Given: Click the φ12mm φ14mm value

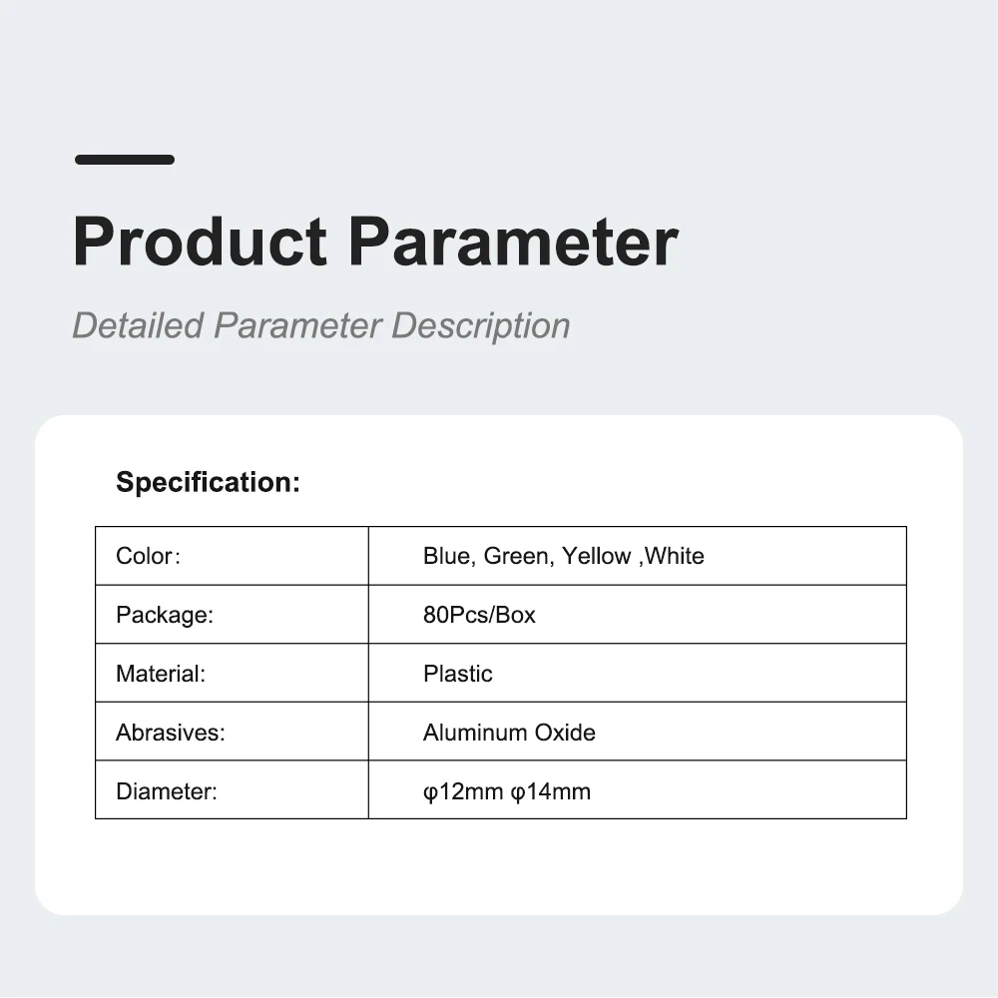Looking at the screenshot, I should click(x=507, y=791).
